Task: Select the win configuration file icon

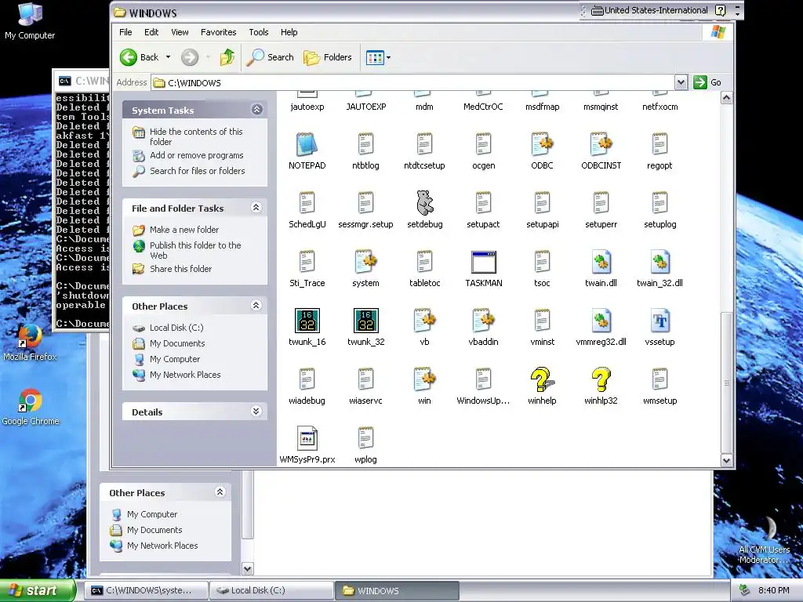Action: [424, 379]
